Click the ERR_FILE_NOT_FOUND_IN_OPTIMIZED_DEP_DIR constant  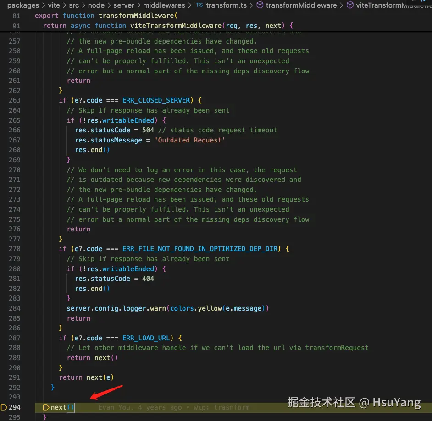[x=200, y=249]
